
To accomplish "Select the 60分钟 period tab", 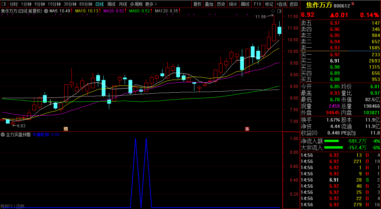I will tap(86, 4).
